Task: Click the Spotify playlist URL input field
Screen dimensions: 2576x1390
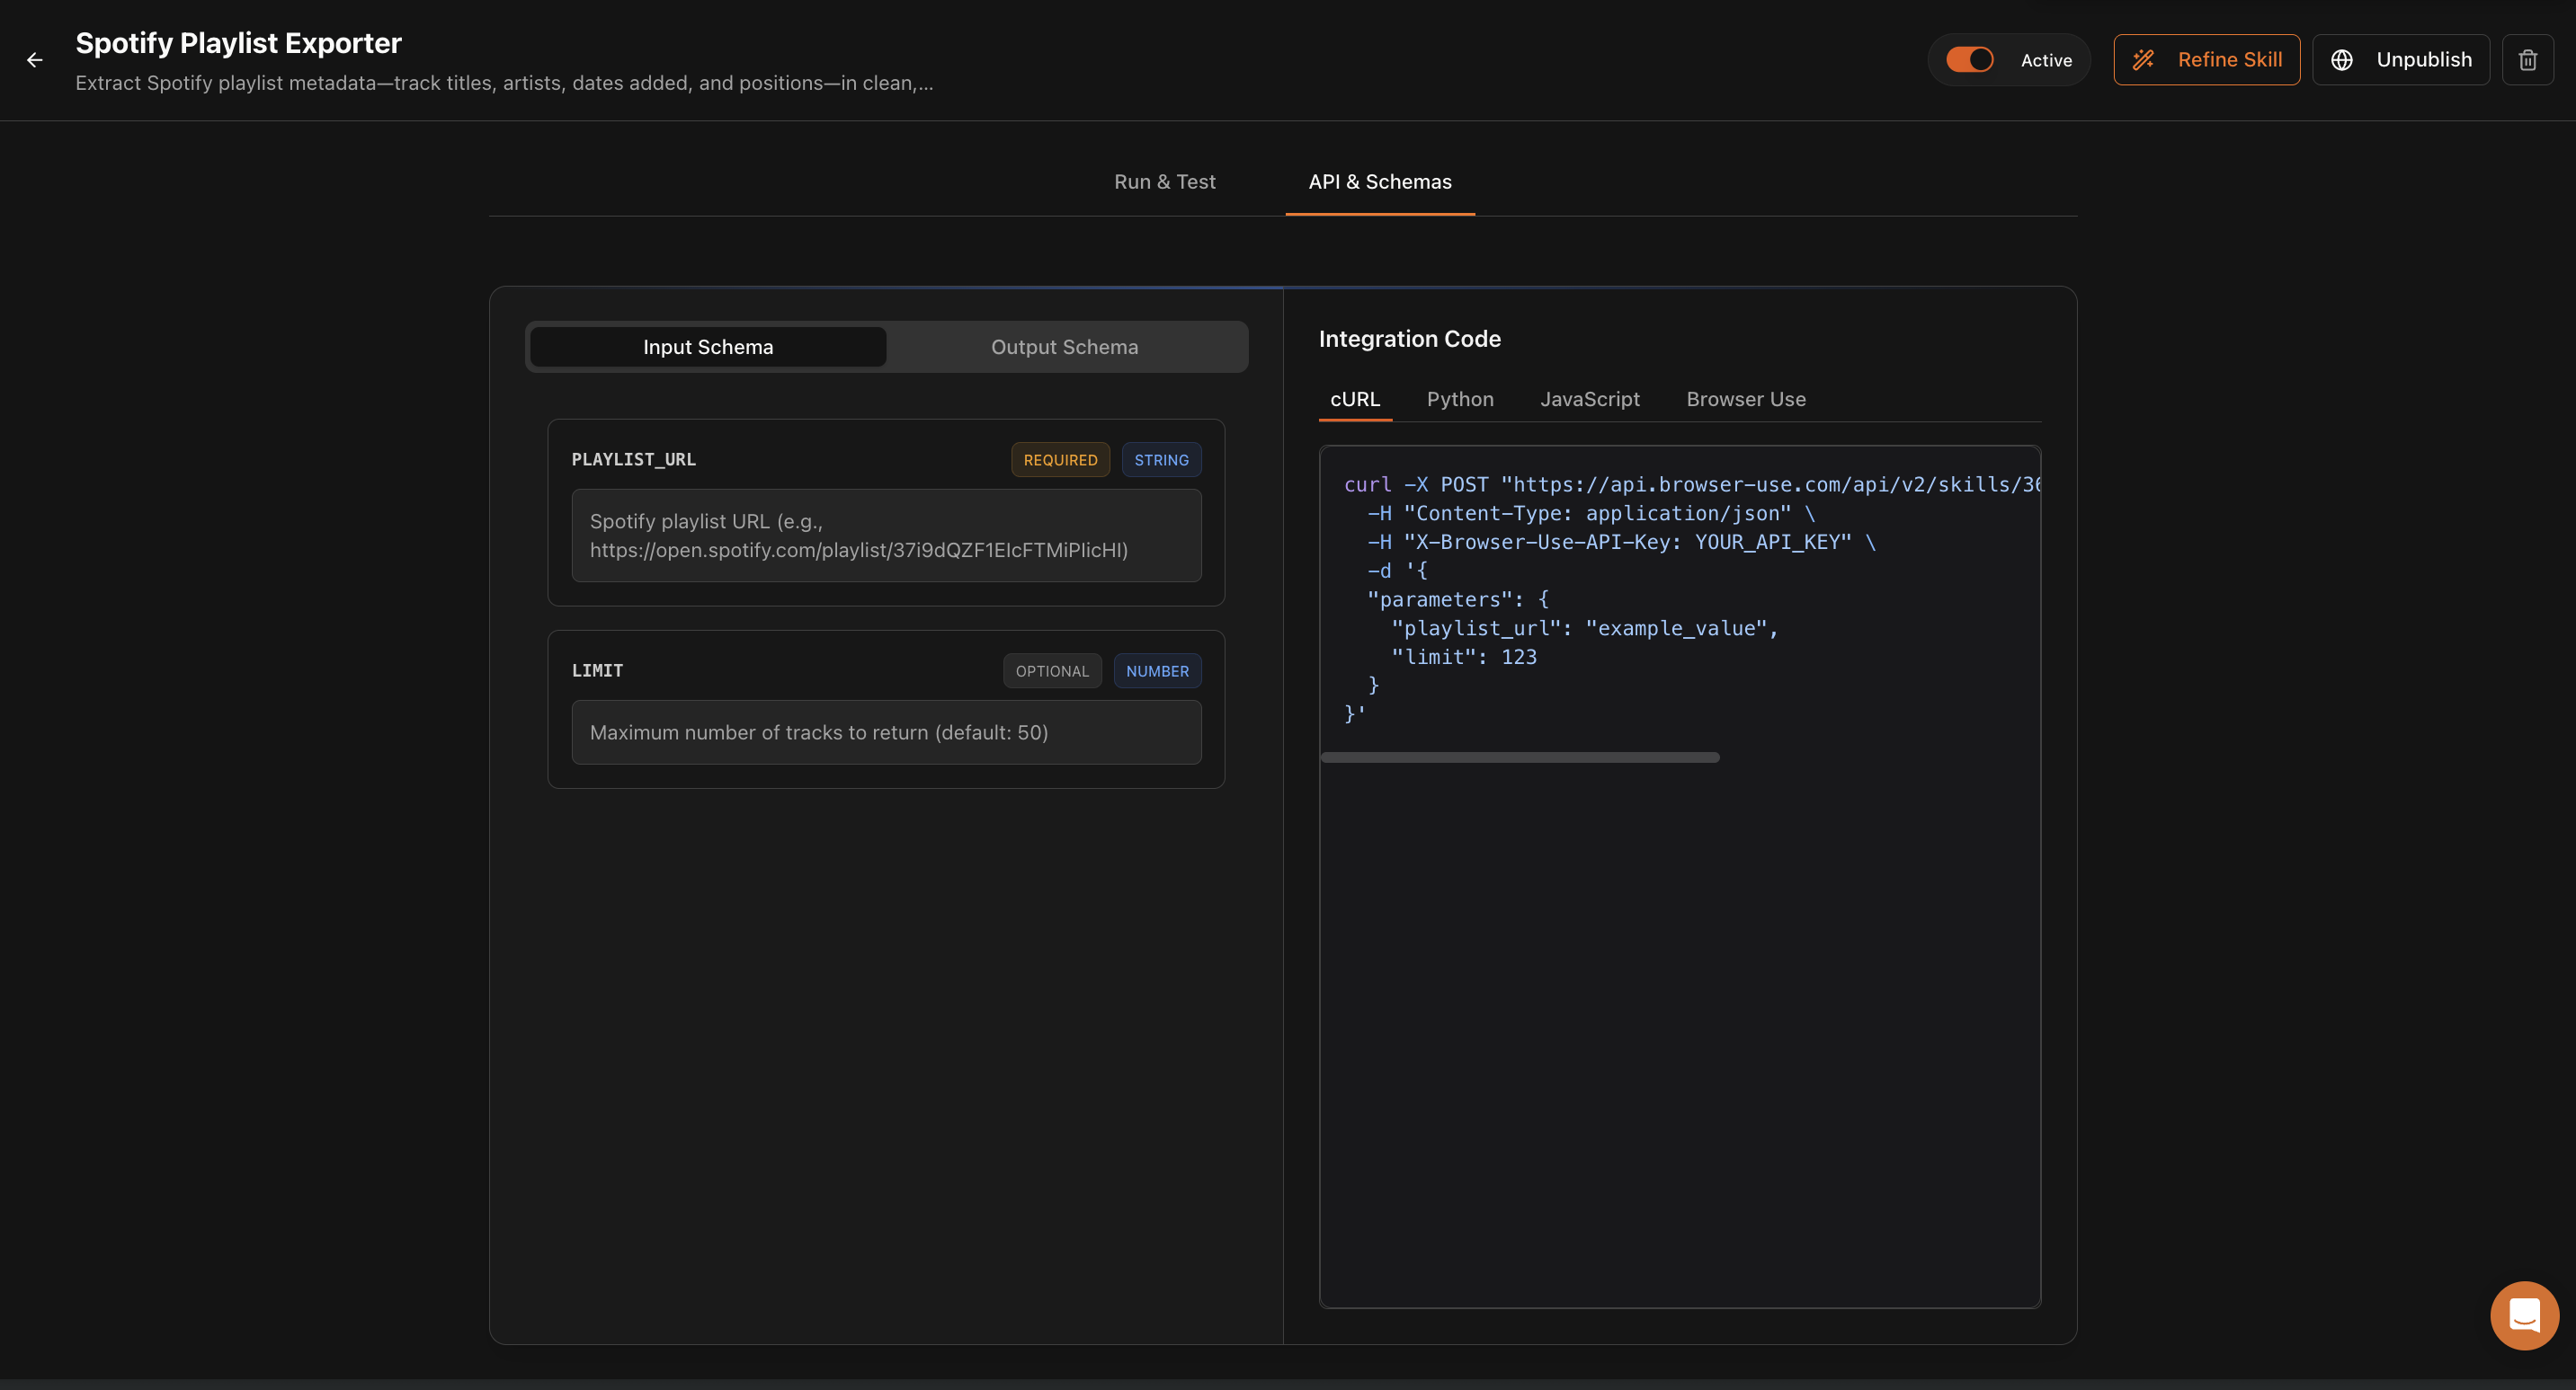Action: point(886,536)
